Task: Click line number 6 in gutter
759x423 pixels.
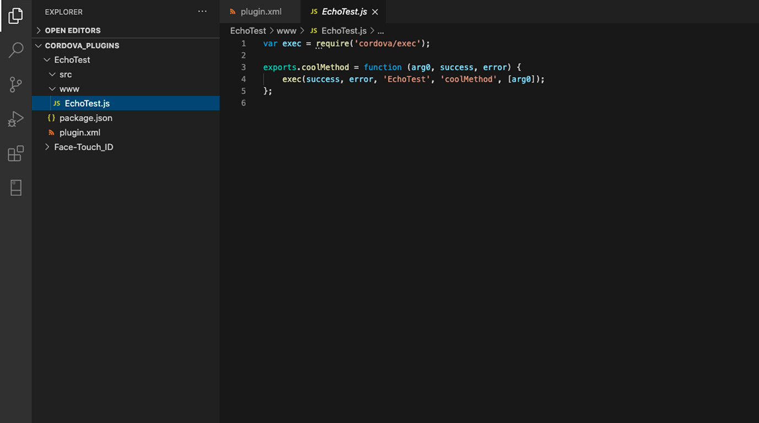Action: (244, 103)
